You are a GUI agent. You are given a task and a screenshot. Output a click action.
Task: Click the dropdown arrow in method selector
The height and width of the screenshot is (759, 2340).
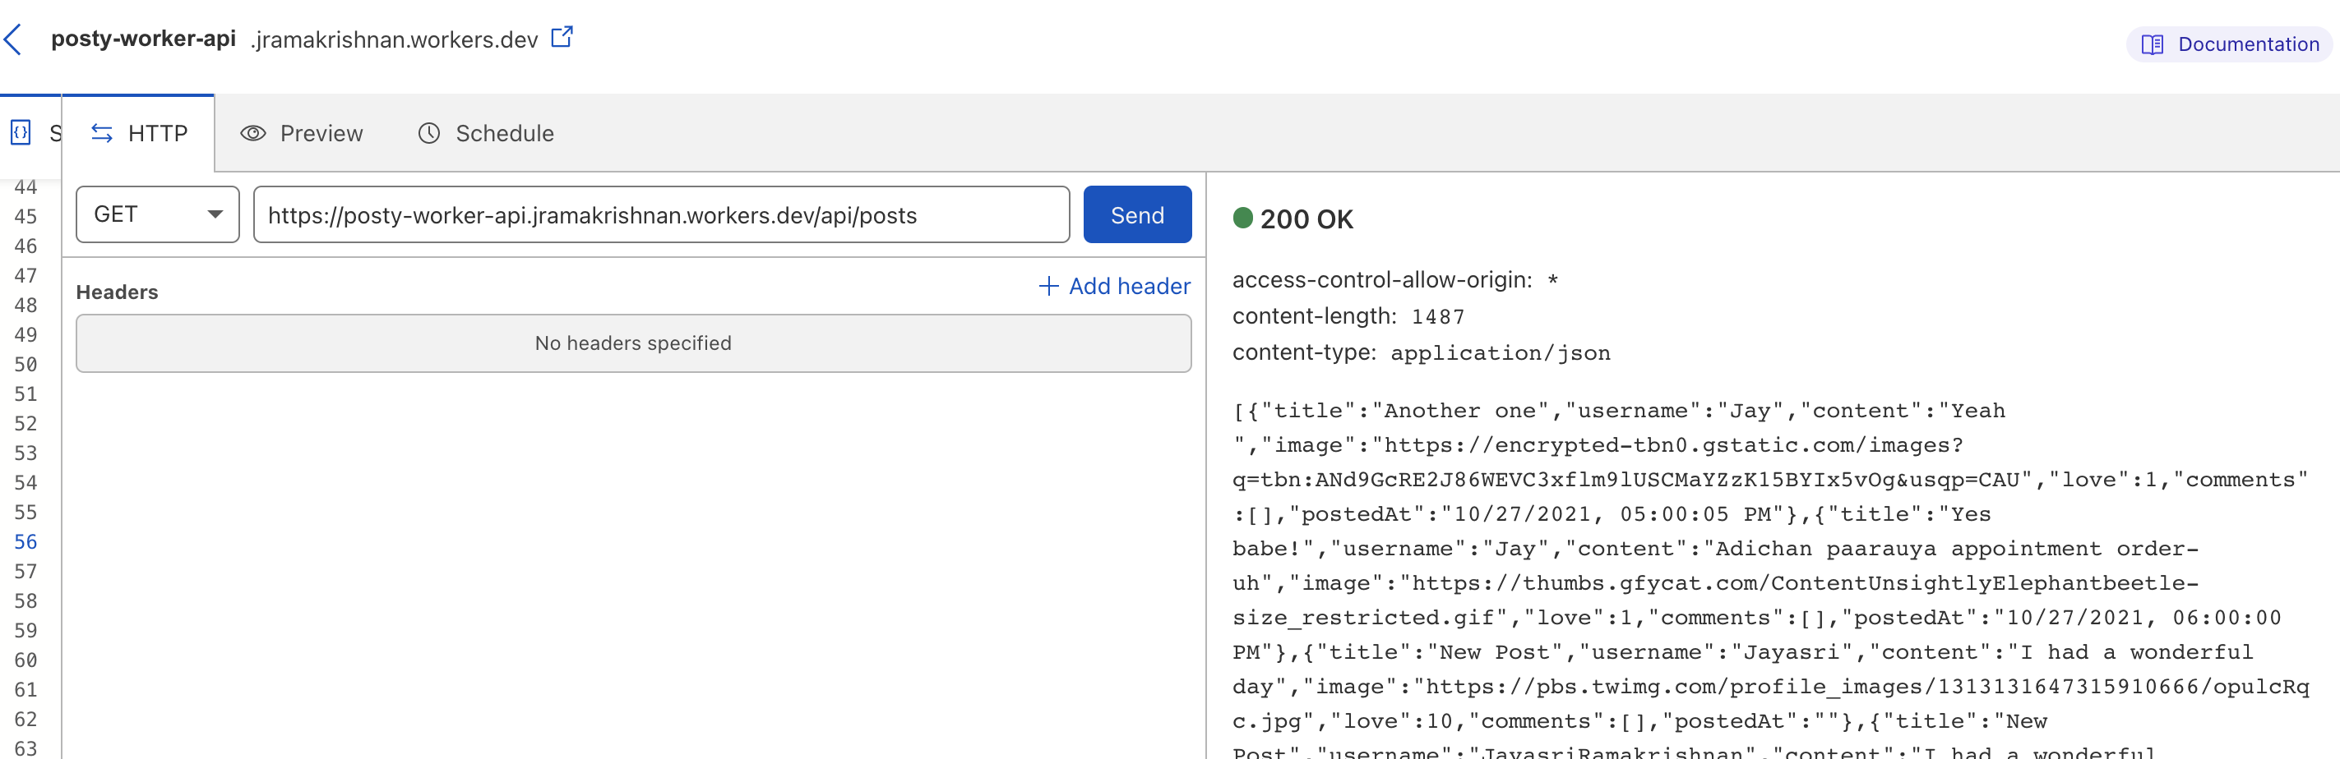[x=215, y=214]
